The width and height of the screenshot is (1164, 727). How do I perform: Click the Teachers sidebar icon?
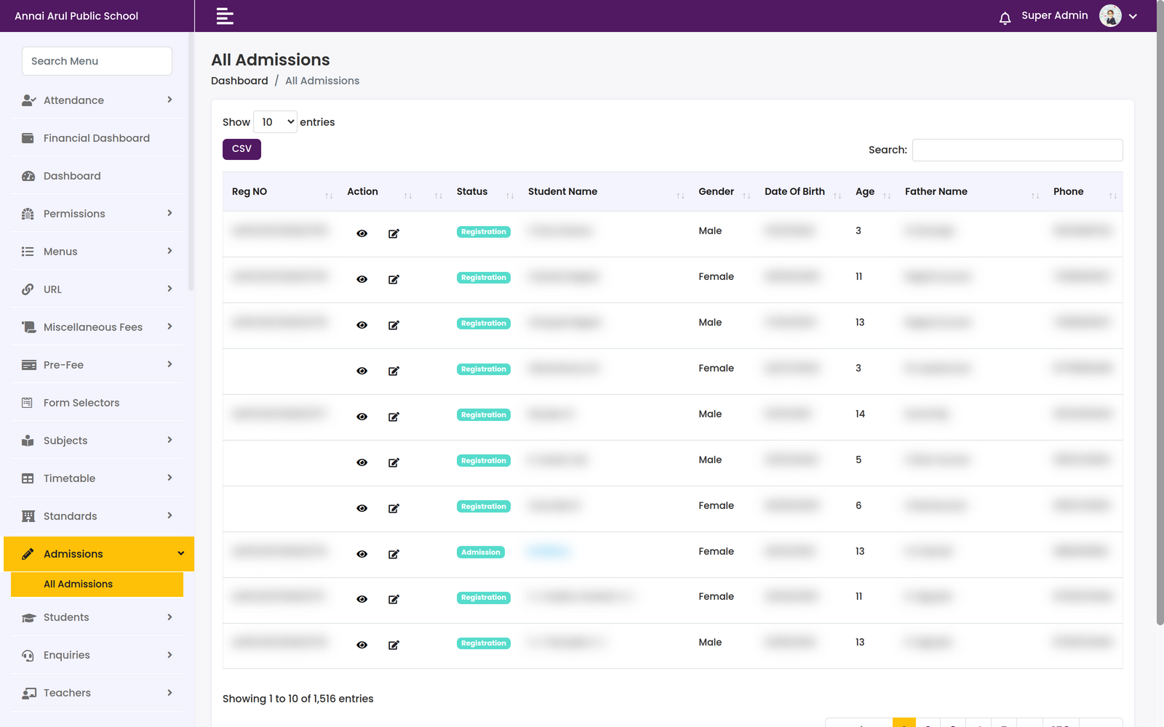(29, 694)
